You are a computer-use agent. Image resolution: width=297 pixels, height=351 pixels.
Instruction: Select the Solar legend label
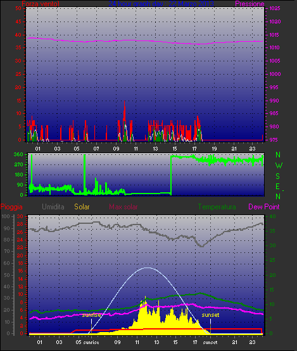pos(82,207)
